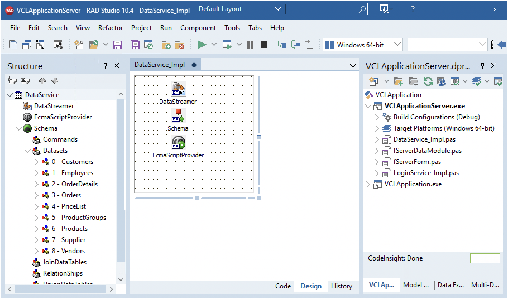Click the Move Down arrow in Structure panel
Viewport: 508px width, 299px height.
[55, 81]
